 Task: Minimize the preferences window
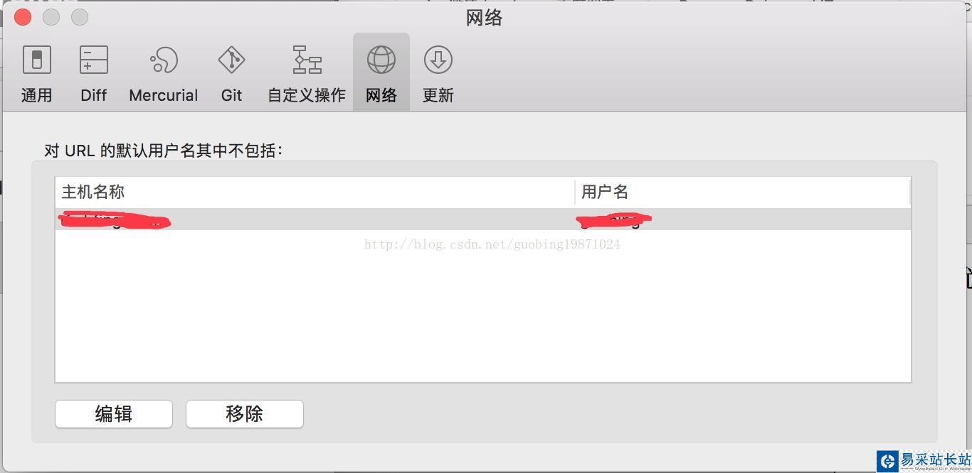(51, 17)
